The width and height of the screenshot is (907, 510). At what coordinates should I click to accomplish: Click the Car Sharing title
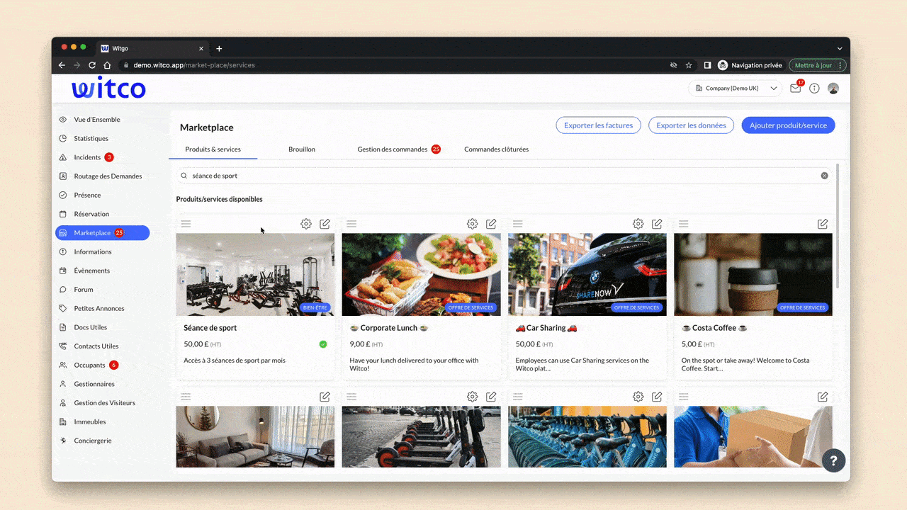coord(546,328)
